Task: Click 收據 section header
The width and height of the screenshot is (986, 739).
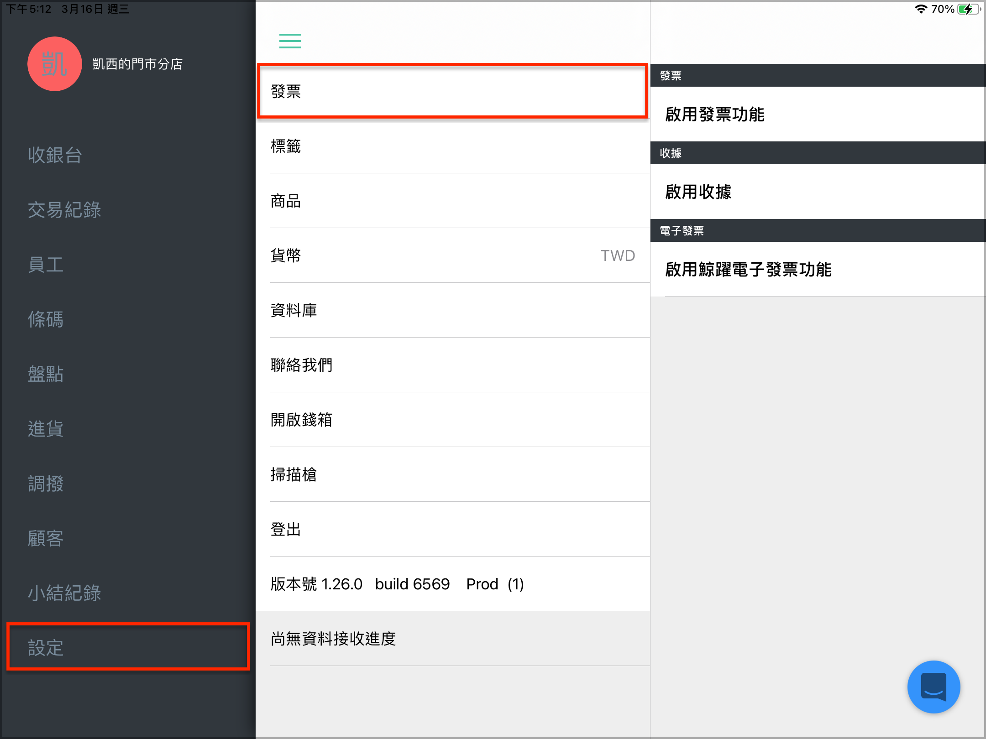Action: point(818,153)
